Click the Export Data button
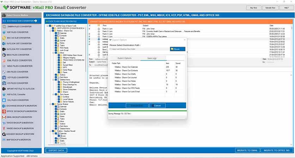The height and width of the screenshot is (158, 295). pyautogui.click(x=56, y=150)
